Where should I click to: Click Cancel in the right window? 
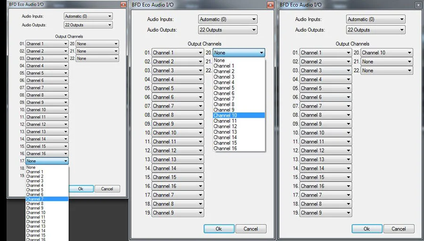click(399, 229)
